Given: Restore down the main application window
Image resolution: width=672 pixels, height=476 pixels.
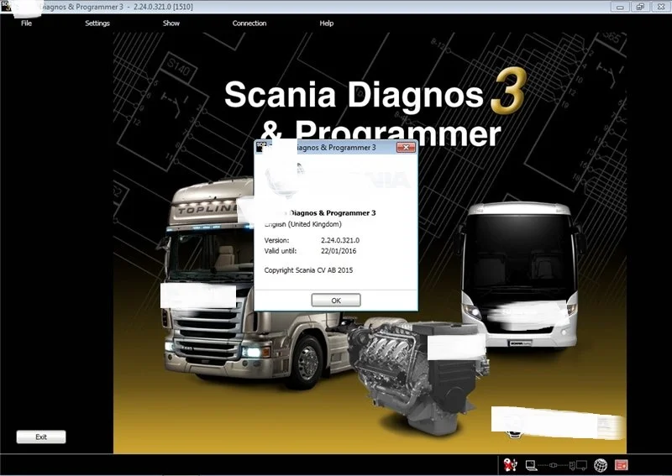Looking at the screenshot, I should click(640, 7).
